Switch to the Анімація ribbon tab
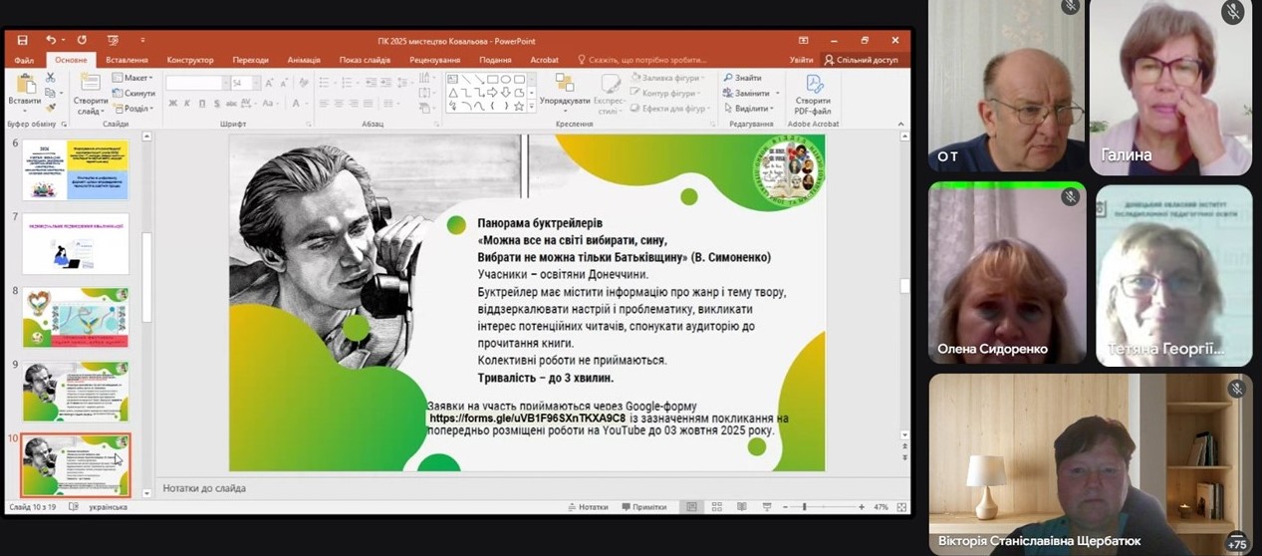The image size is (1262, 556). 304,60
